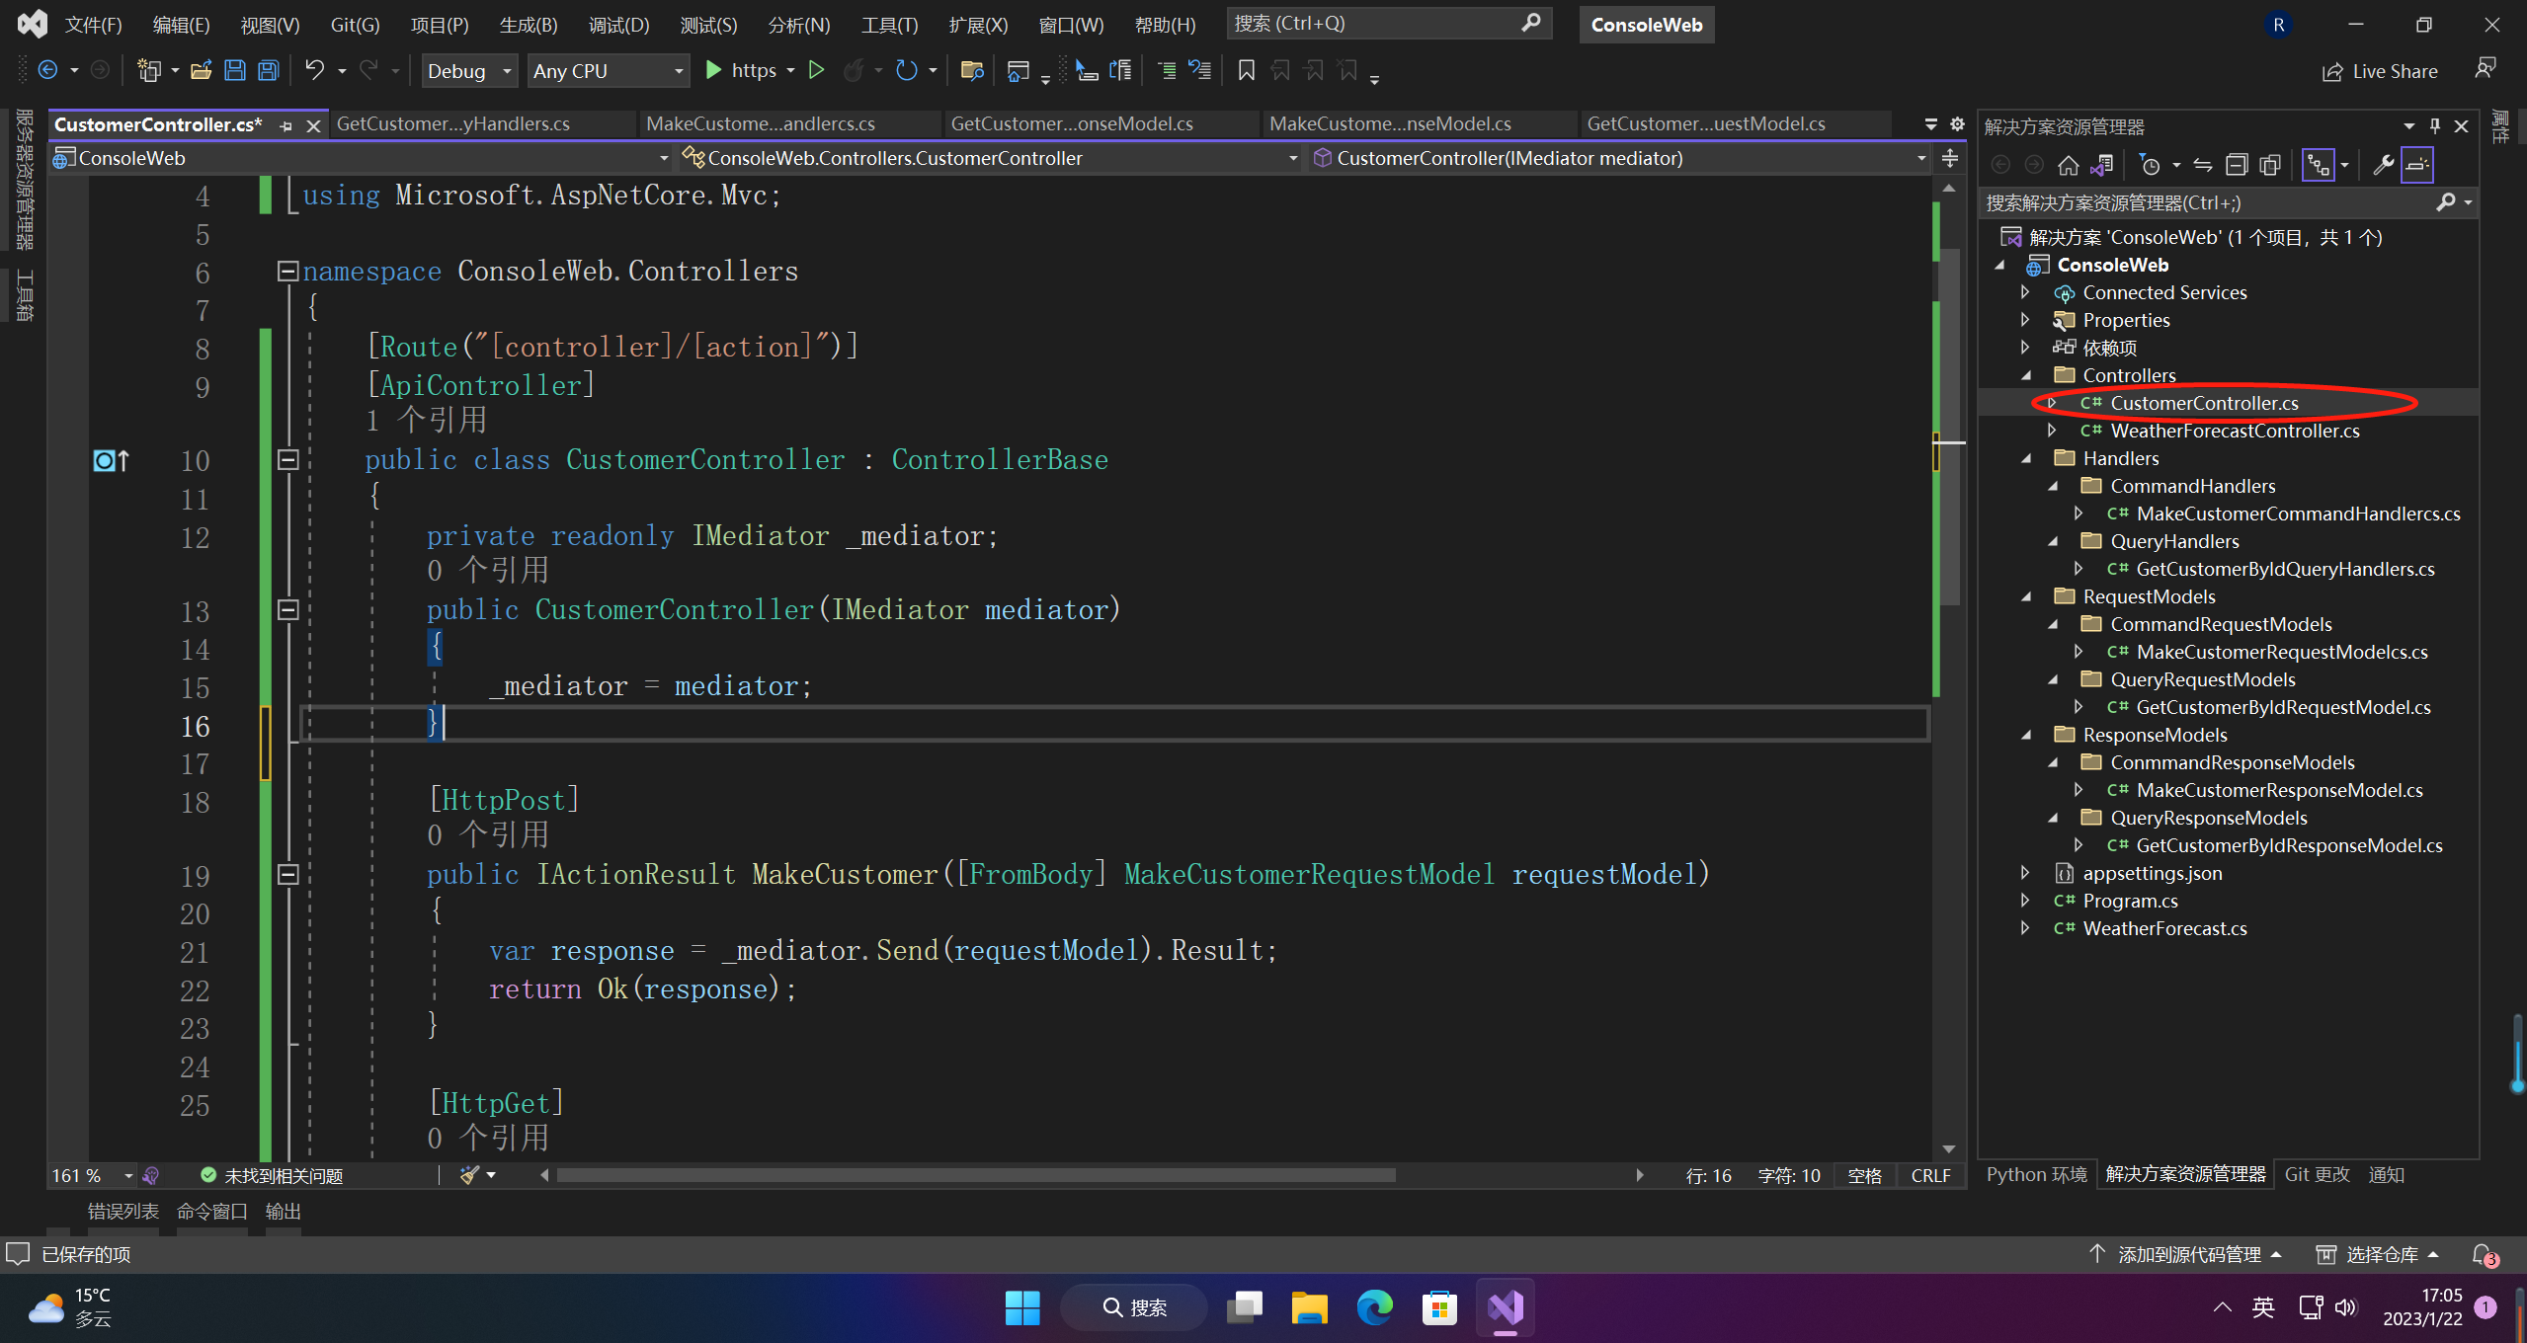The height and width of the screenshot is (1343, 2527).
Task: Click 添加到源代码管理 in status bar
Action: coord(2187,1254)
